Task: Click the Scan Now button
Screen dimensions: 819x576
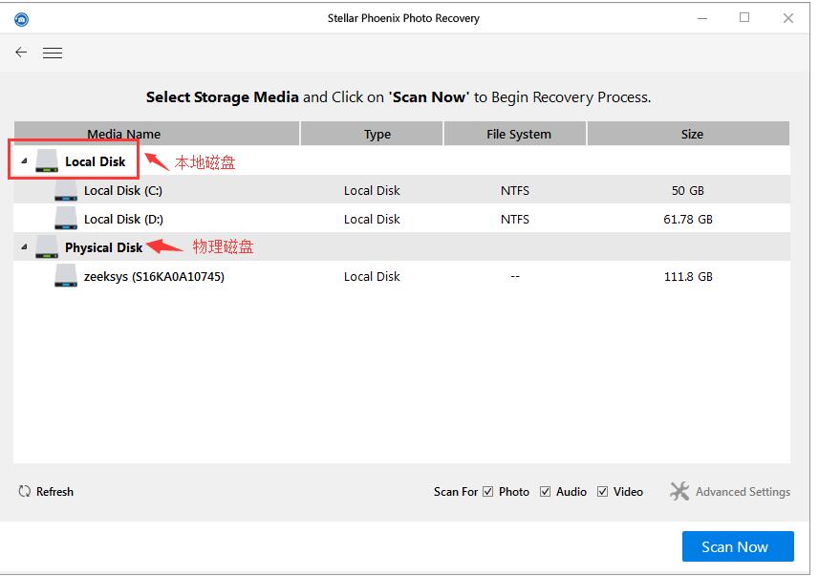Action: coord(737,546)
